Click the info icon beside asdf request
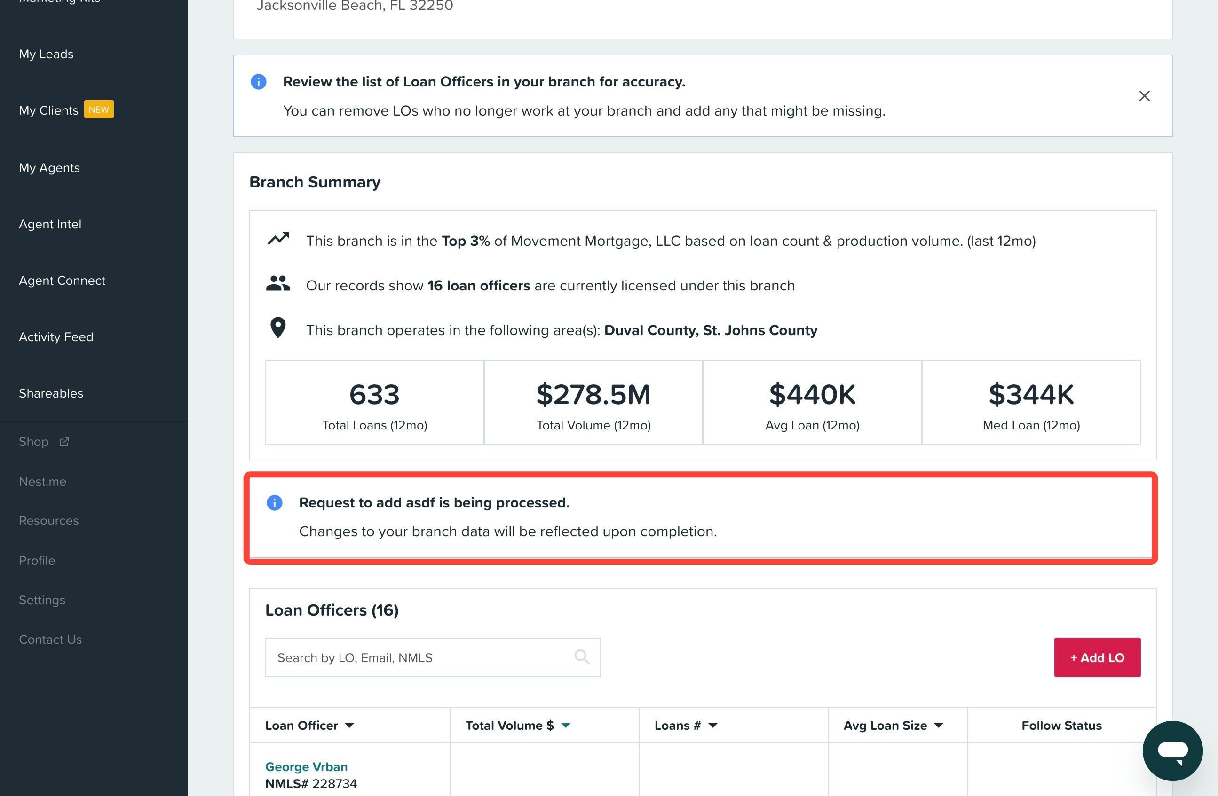 tap(274, 502)
